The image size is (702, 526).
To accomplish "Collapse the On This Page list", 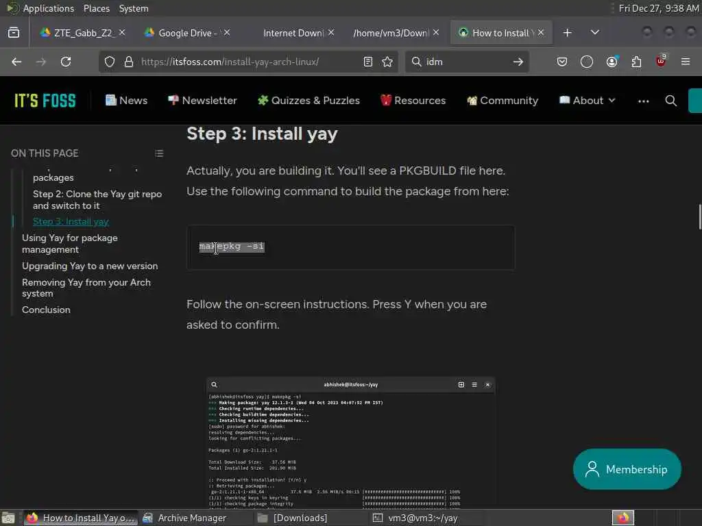I will click(159, 153).
